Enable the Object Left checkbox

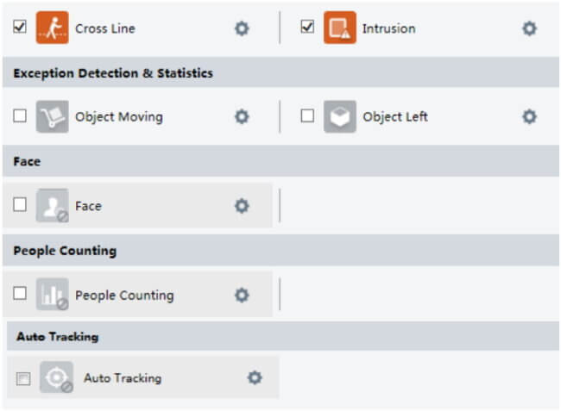pos(307,115)
